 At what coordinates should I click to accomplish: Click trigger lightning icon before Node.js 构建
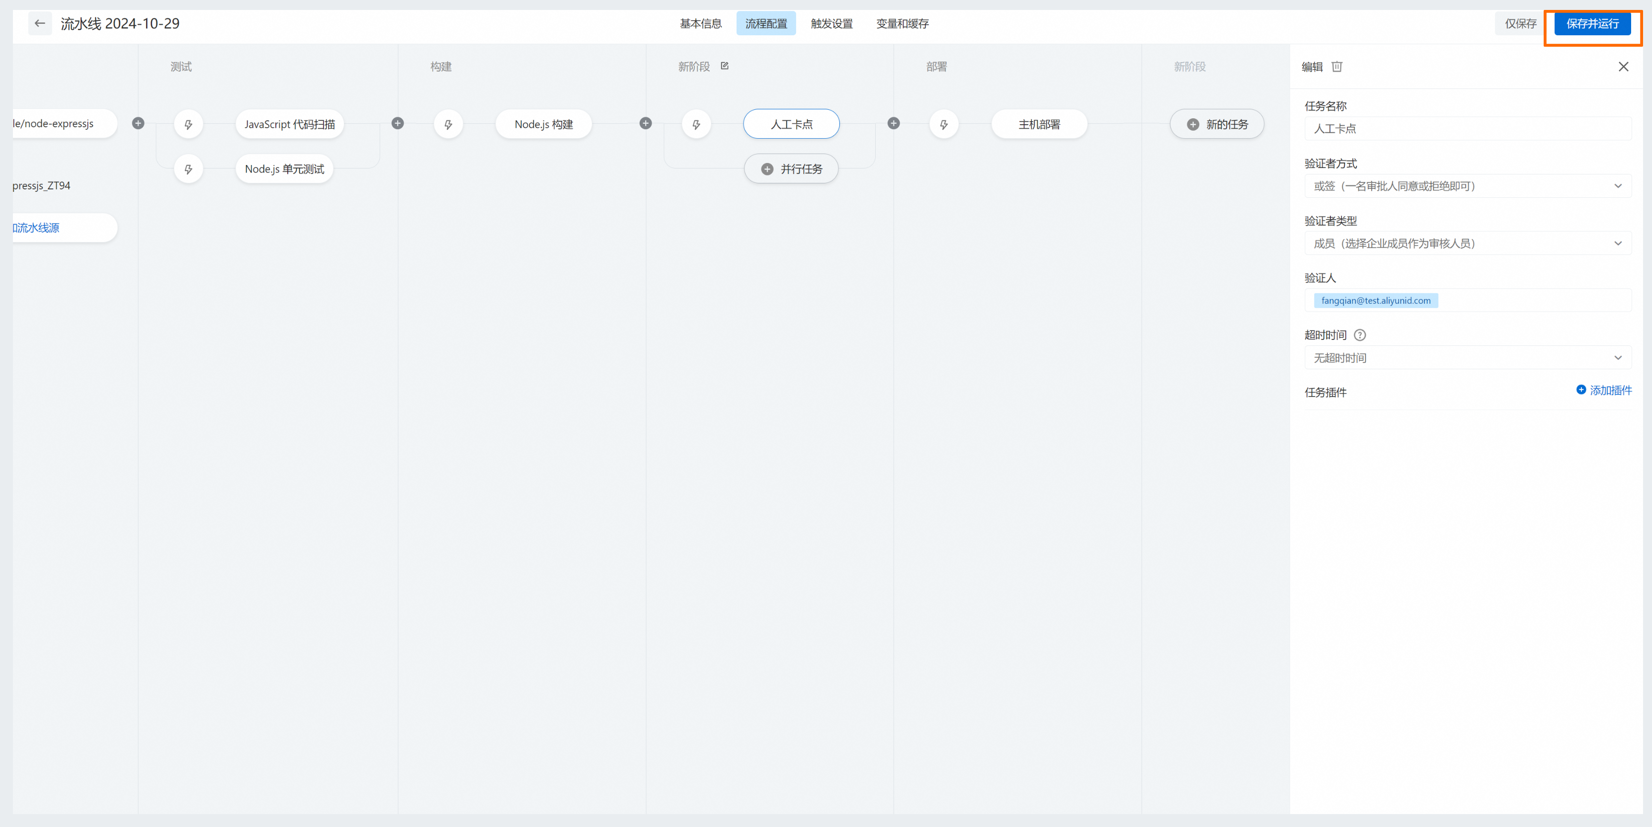(x=448, y=124)
